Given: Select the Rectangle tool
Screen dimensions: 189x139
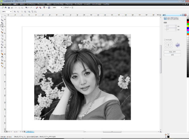Looking at the screenshot, I should pos(2,35).
